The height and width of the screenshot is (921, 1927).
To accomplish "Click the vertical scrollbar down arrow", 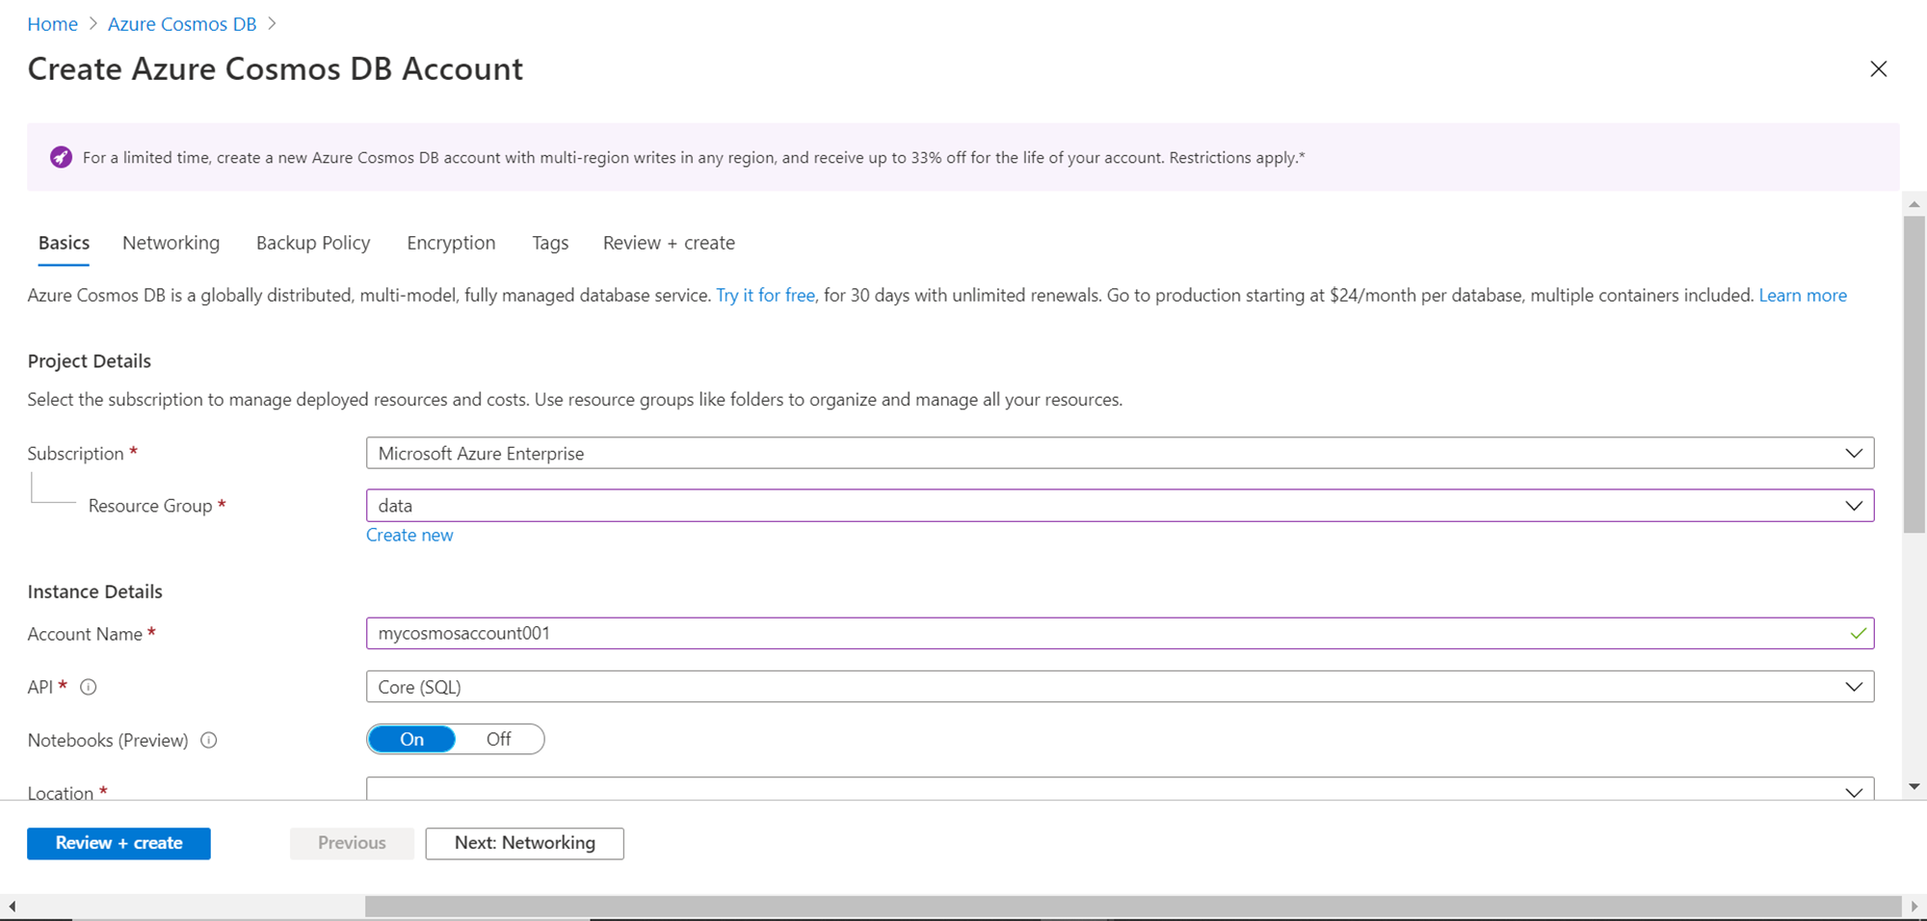I will [x=1914, y=787].
